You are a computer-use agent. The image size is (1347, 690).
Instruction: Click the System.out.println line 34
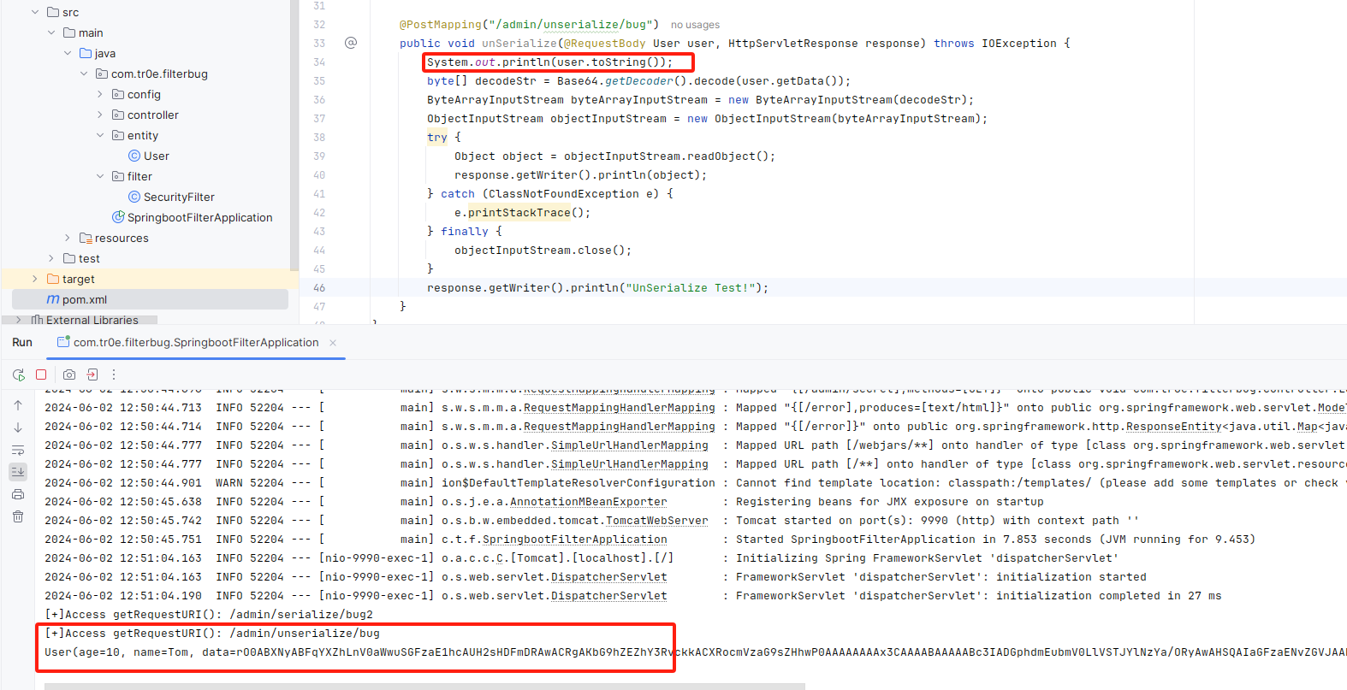click(x=549, y=62)
